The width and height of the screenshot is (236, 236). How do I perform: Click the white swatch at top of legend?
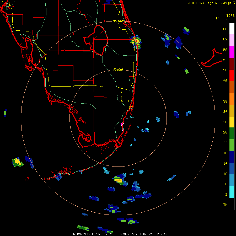point(232,29)
